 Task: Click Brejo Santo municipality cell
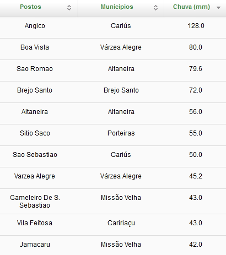121,90
